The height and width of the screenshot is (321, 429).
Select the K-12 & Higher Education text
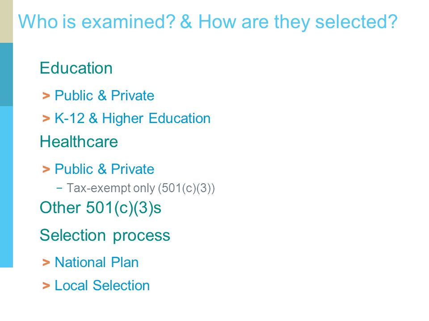[x=132, y=119]
